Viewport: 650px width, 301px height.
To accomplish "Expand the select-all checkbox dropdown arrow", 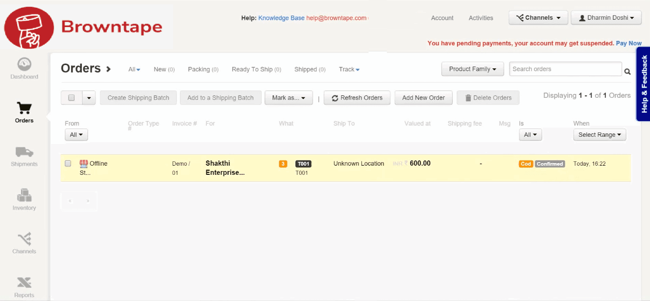I will 89,98.
